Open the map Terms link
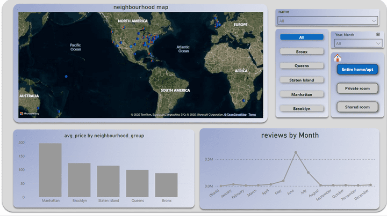 (252, 115)
